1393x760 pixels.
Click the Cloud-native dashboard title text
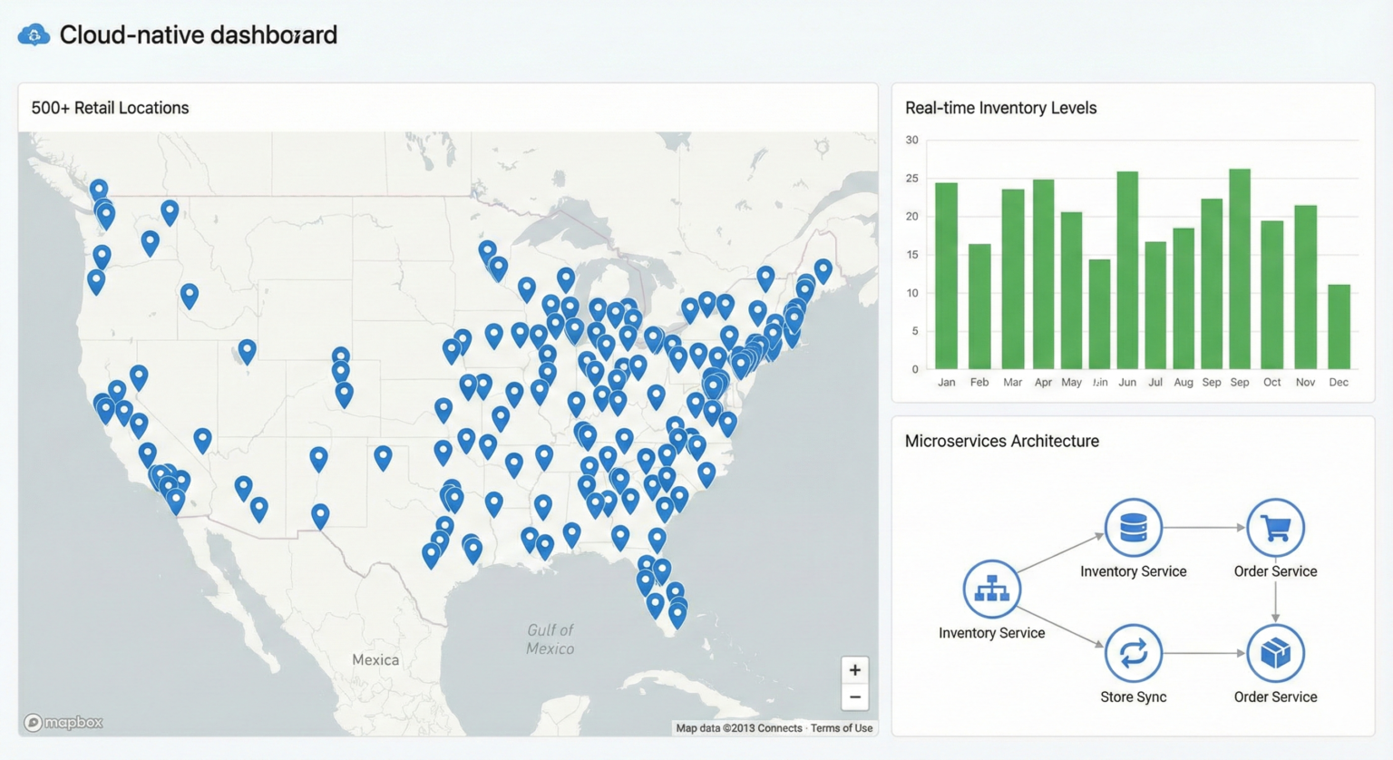tap(198, 34)
